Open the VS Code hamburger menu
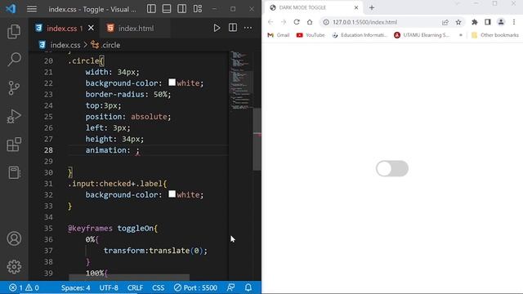Screen dimensions: 523x294 point(32,9)
